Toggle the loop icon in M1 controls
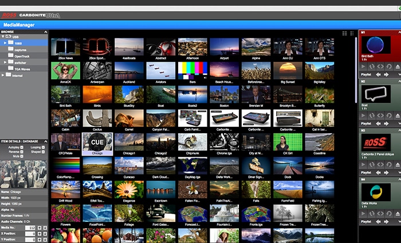This screenshot has height=243, width=401. click(x=372, y=67)
